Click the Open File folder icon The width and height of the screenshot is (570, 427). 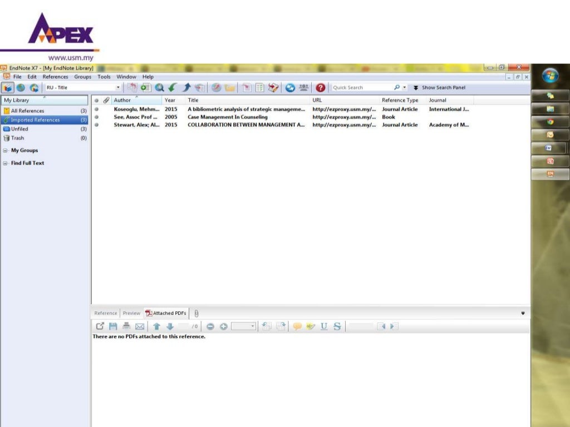pos(230,87)
